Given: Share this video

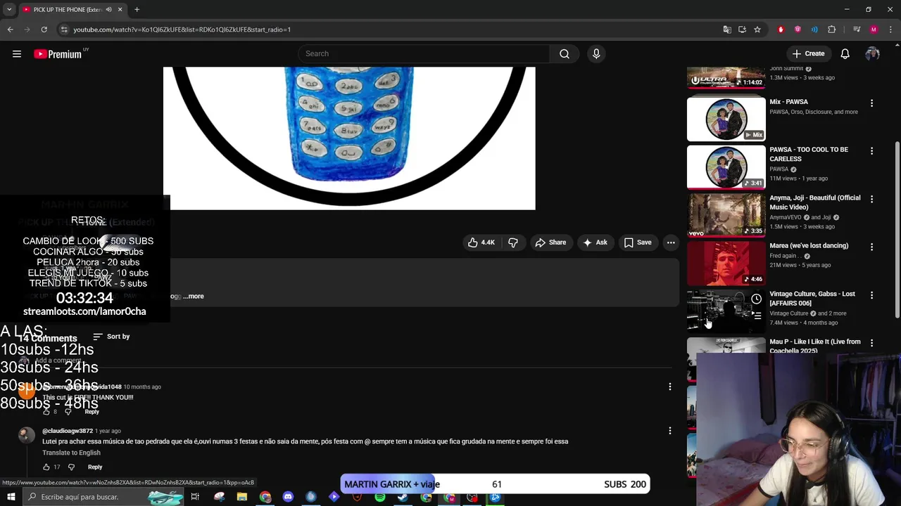Looking at the screenshot, I should (x=550, y=242).
